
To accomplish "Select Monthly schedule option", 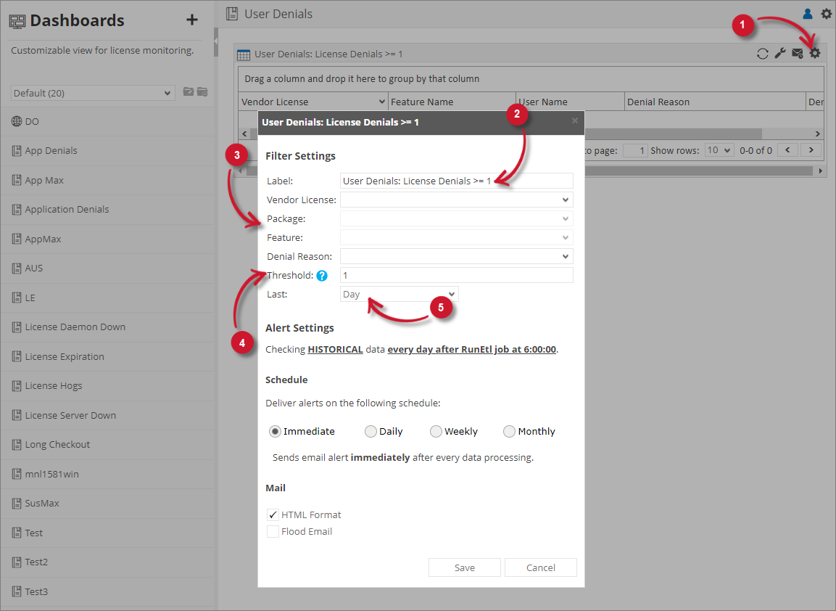I will click(509, 431).
